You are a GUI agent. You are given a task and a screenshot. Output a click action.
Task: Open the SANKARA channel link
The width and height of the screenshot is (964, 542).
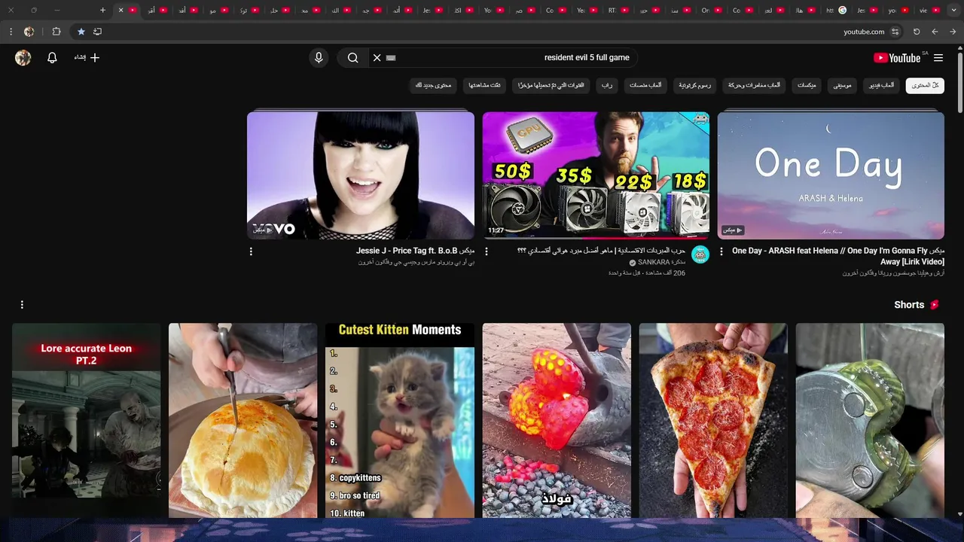(661, 262)
